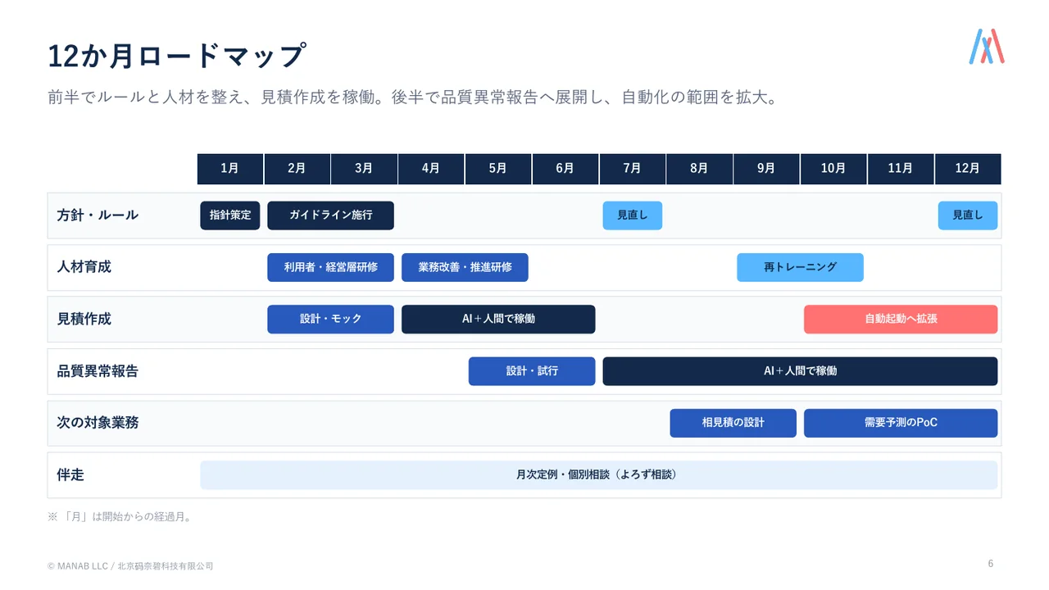Click the 5月 column header
The image size is (1049, 590).
click(x=498, y=169)
